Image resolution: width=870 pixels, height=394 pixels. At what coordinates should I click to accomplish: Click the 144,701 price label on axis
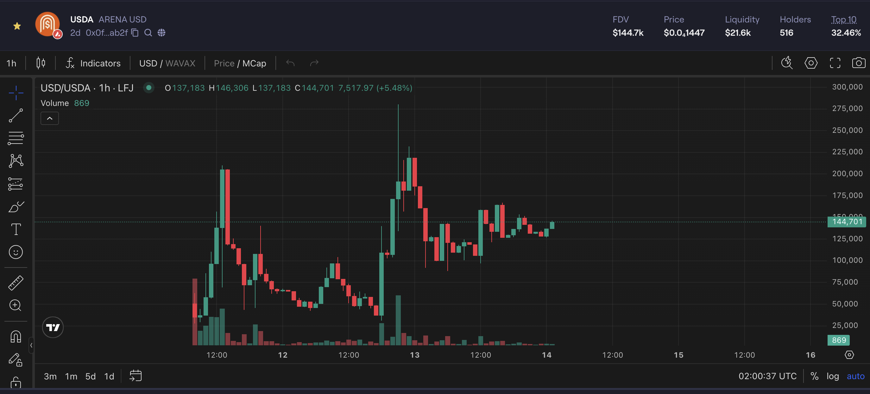coord(846,222)
